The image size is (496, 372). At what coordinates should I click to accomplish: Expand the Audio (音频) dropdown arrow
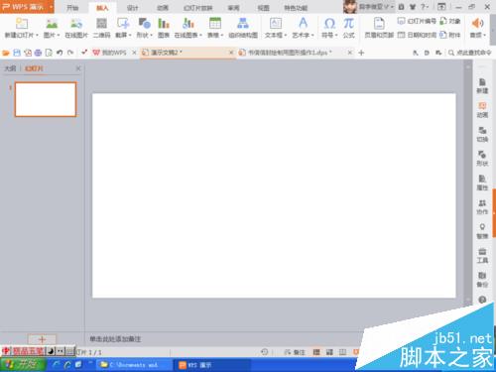[x=485, y=35]
